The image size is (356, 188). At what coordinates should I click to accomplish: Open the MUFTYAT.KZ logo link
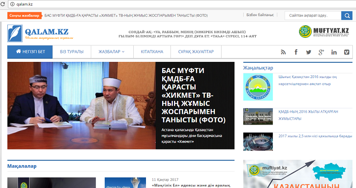coord(324,32)
